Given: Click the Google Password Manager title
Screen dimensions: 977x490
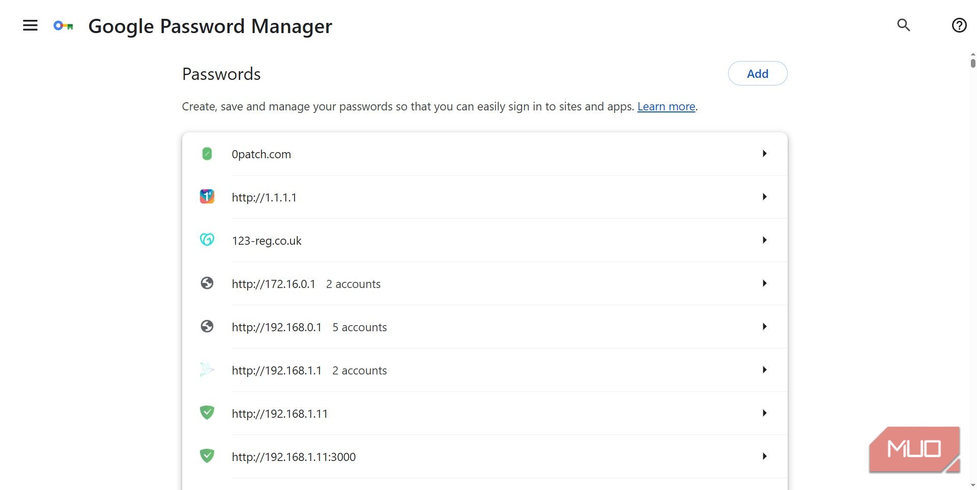Looking at the screenshot, I should click(x=210, y=26).
